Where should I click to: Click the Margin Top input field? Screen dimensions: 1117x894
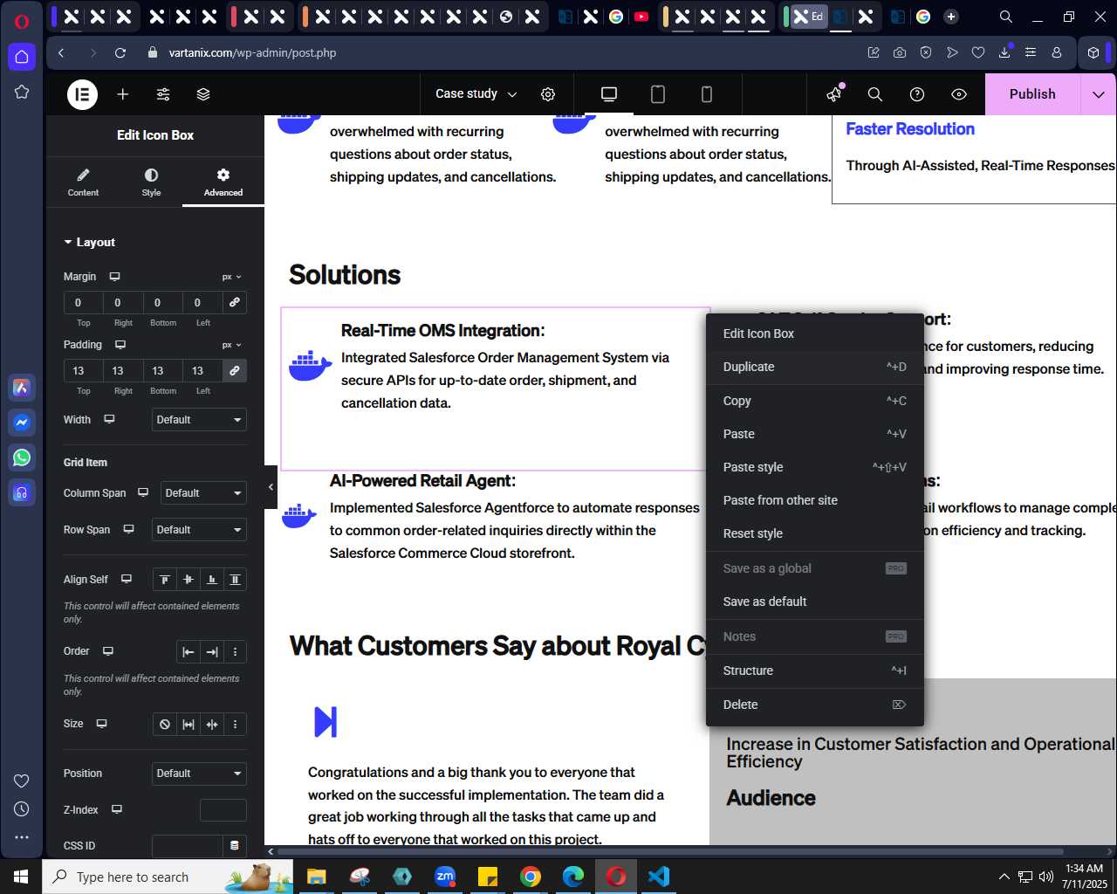(x=83, y=302)
